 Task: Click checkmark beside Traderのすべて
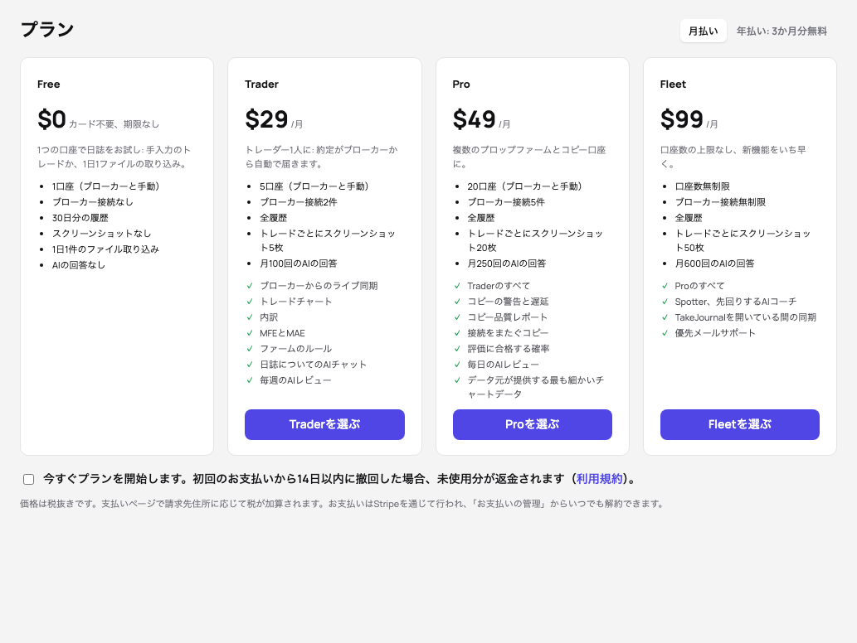pos(457,286)
